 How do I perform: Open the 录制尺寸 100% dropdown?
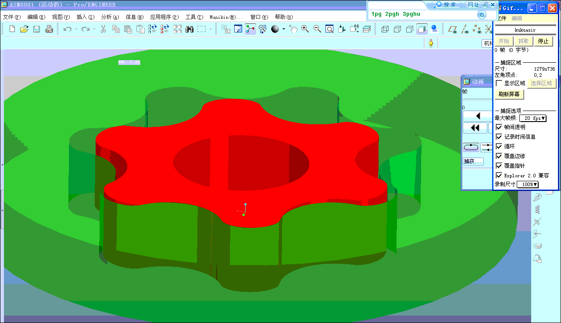(528, 184)
